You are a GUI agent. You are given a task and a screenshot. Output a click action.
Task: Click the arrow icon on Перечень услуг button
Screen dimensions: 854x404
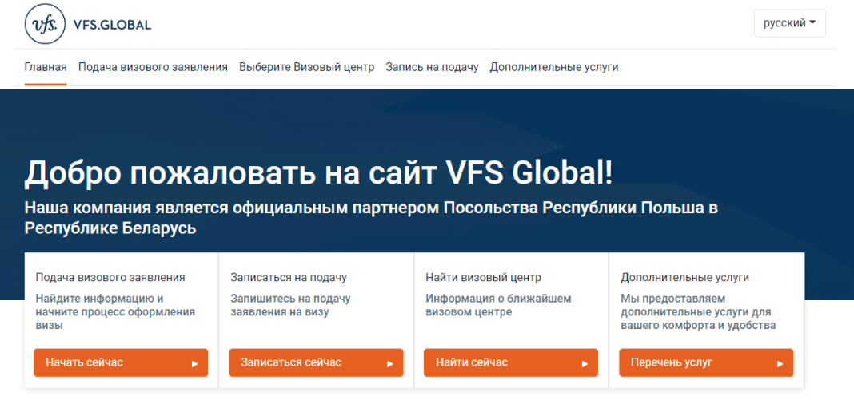pyautogui.click(x=780, y=363)
